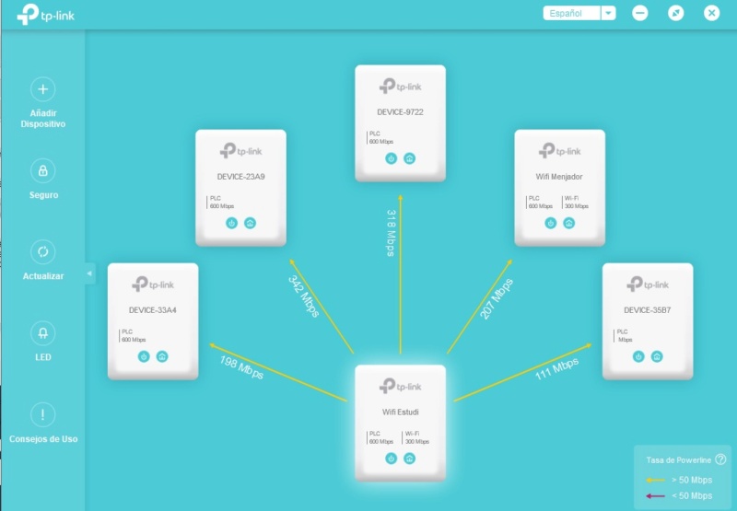Click the Añadir Dispositivo label

(x=42, y=119)
